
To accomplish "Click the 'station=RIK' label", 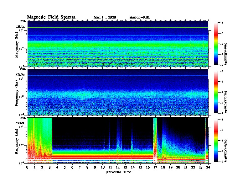I will click(x=139, y=17).
